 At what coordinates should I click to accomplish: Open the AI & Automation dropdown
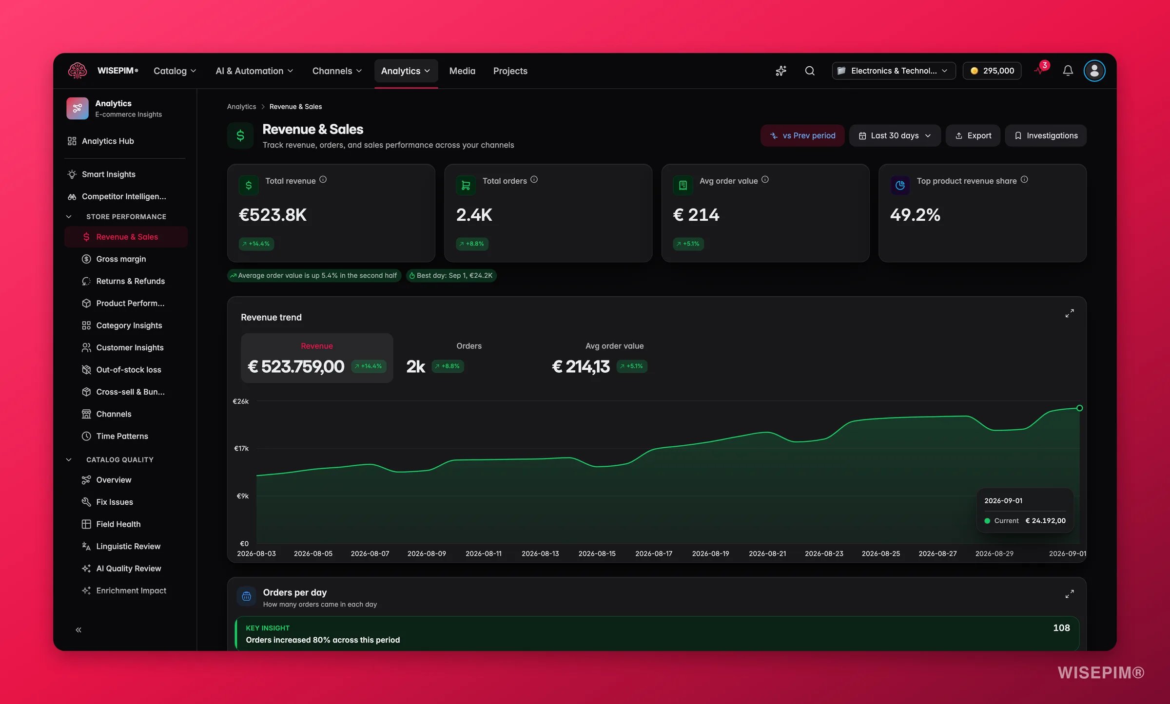point(254,71)
